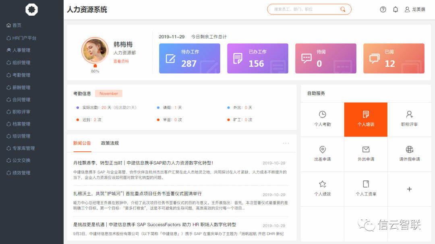Click the help question mark icon
Viewport: 435px width, 244px height.
click(x=383, y=9)
